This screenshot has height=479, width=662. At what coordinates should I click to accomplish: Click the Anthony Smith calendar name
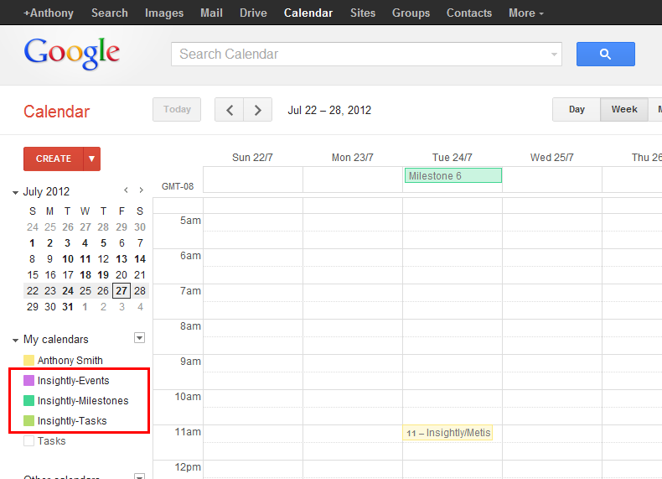(x=70, y=360)
